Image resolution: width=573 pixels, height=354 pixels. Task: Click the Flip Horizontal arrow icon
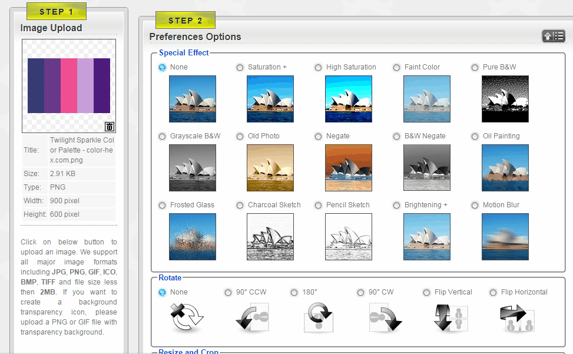(517, 317)
